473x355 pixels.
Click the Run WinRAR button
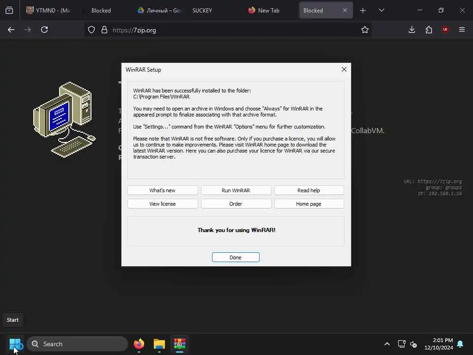click(236, 190)
